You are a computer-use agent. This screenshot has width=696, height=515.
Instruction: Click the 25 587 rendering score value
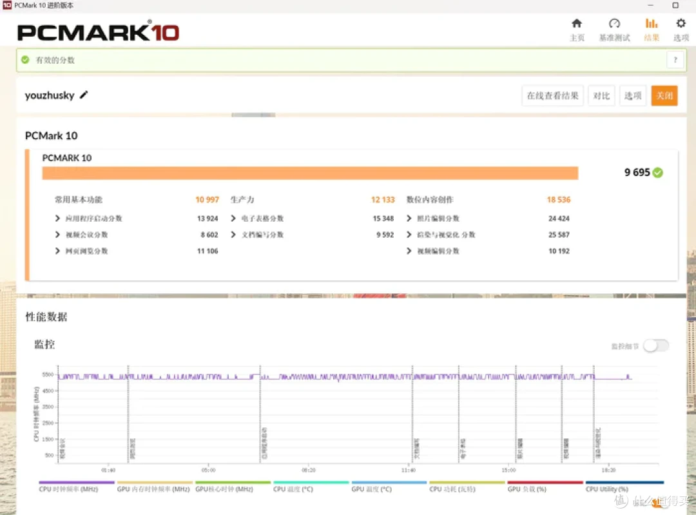tap(559, 235)
